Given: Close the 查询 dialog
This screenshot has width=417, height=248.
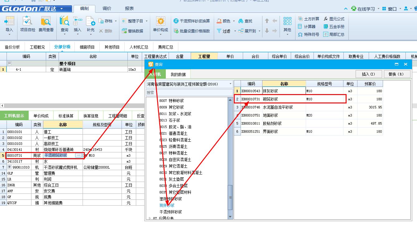Looking at the screenshot, I should 405,64.
